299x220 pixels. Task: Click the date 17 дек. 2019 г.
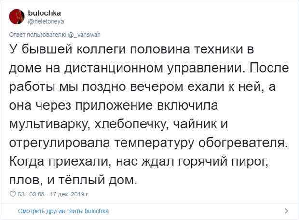point(69,194)
